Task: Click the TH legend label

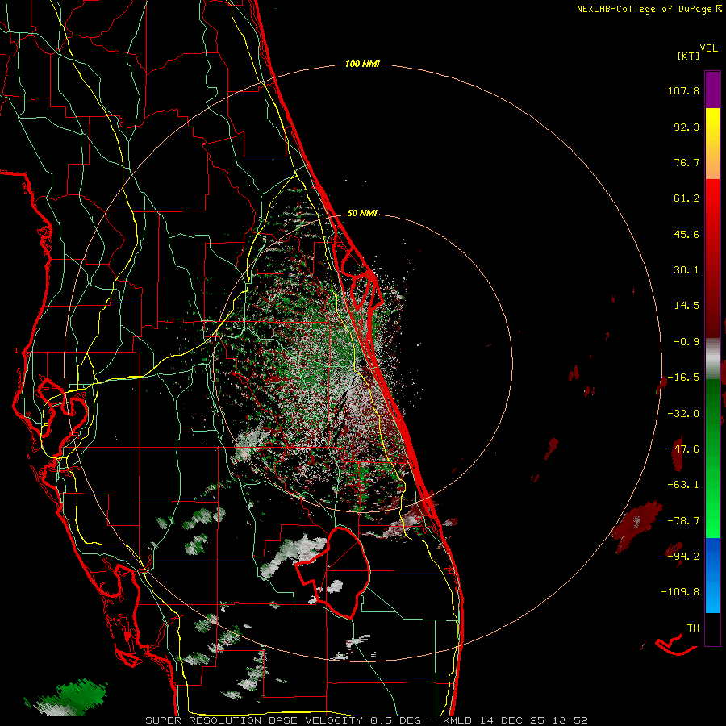Action: pos(693,628)
